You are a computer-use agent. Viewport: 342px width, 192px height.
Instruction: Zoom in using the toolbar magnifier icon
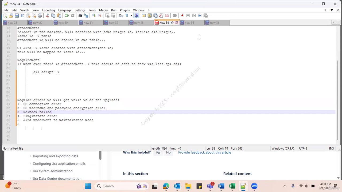click(94, 15)
